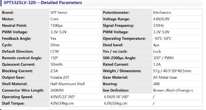Select the Feedback Angle label
Image resolution: width=206 pixels, height=110 pixels.
click(16, 38)
